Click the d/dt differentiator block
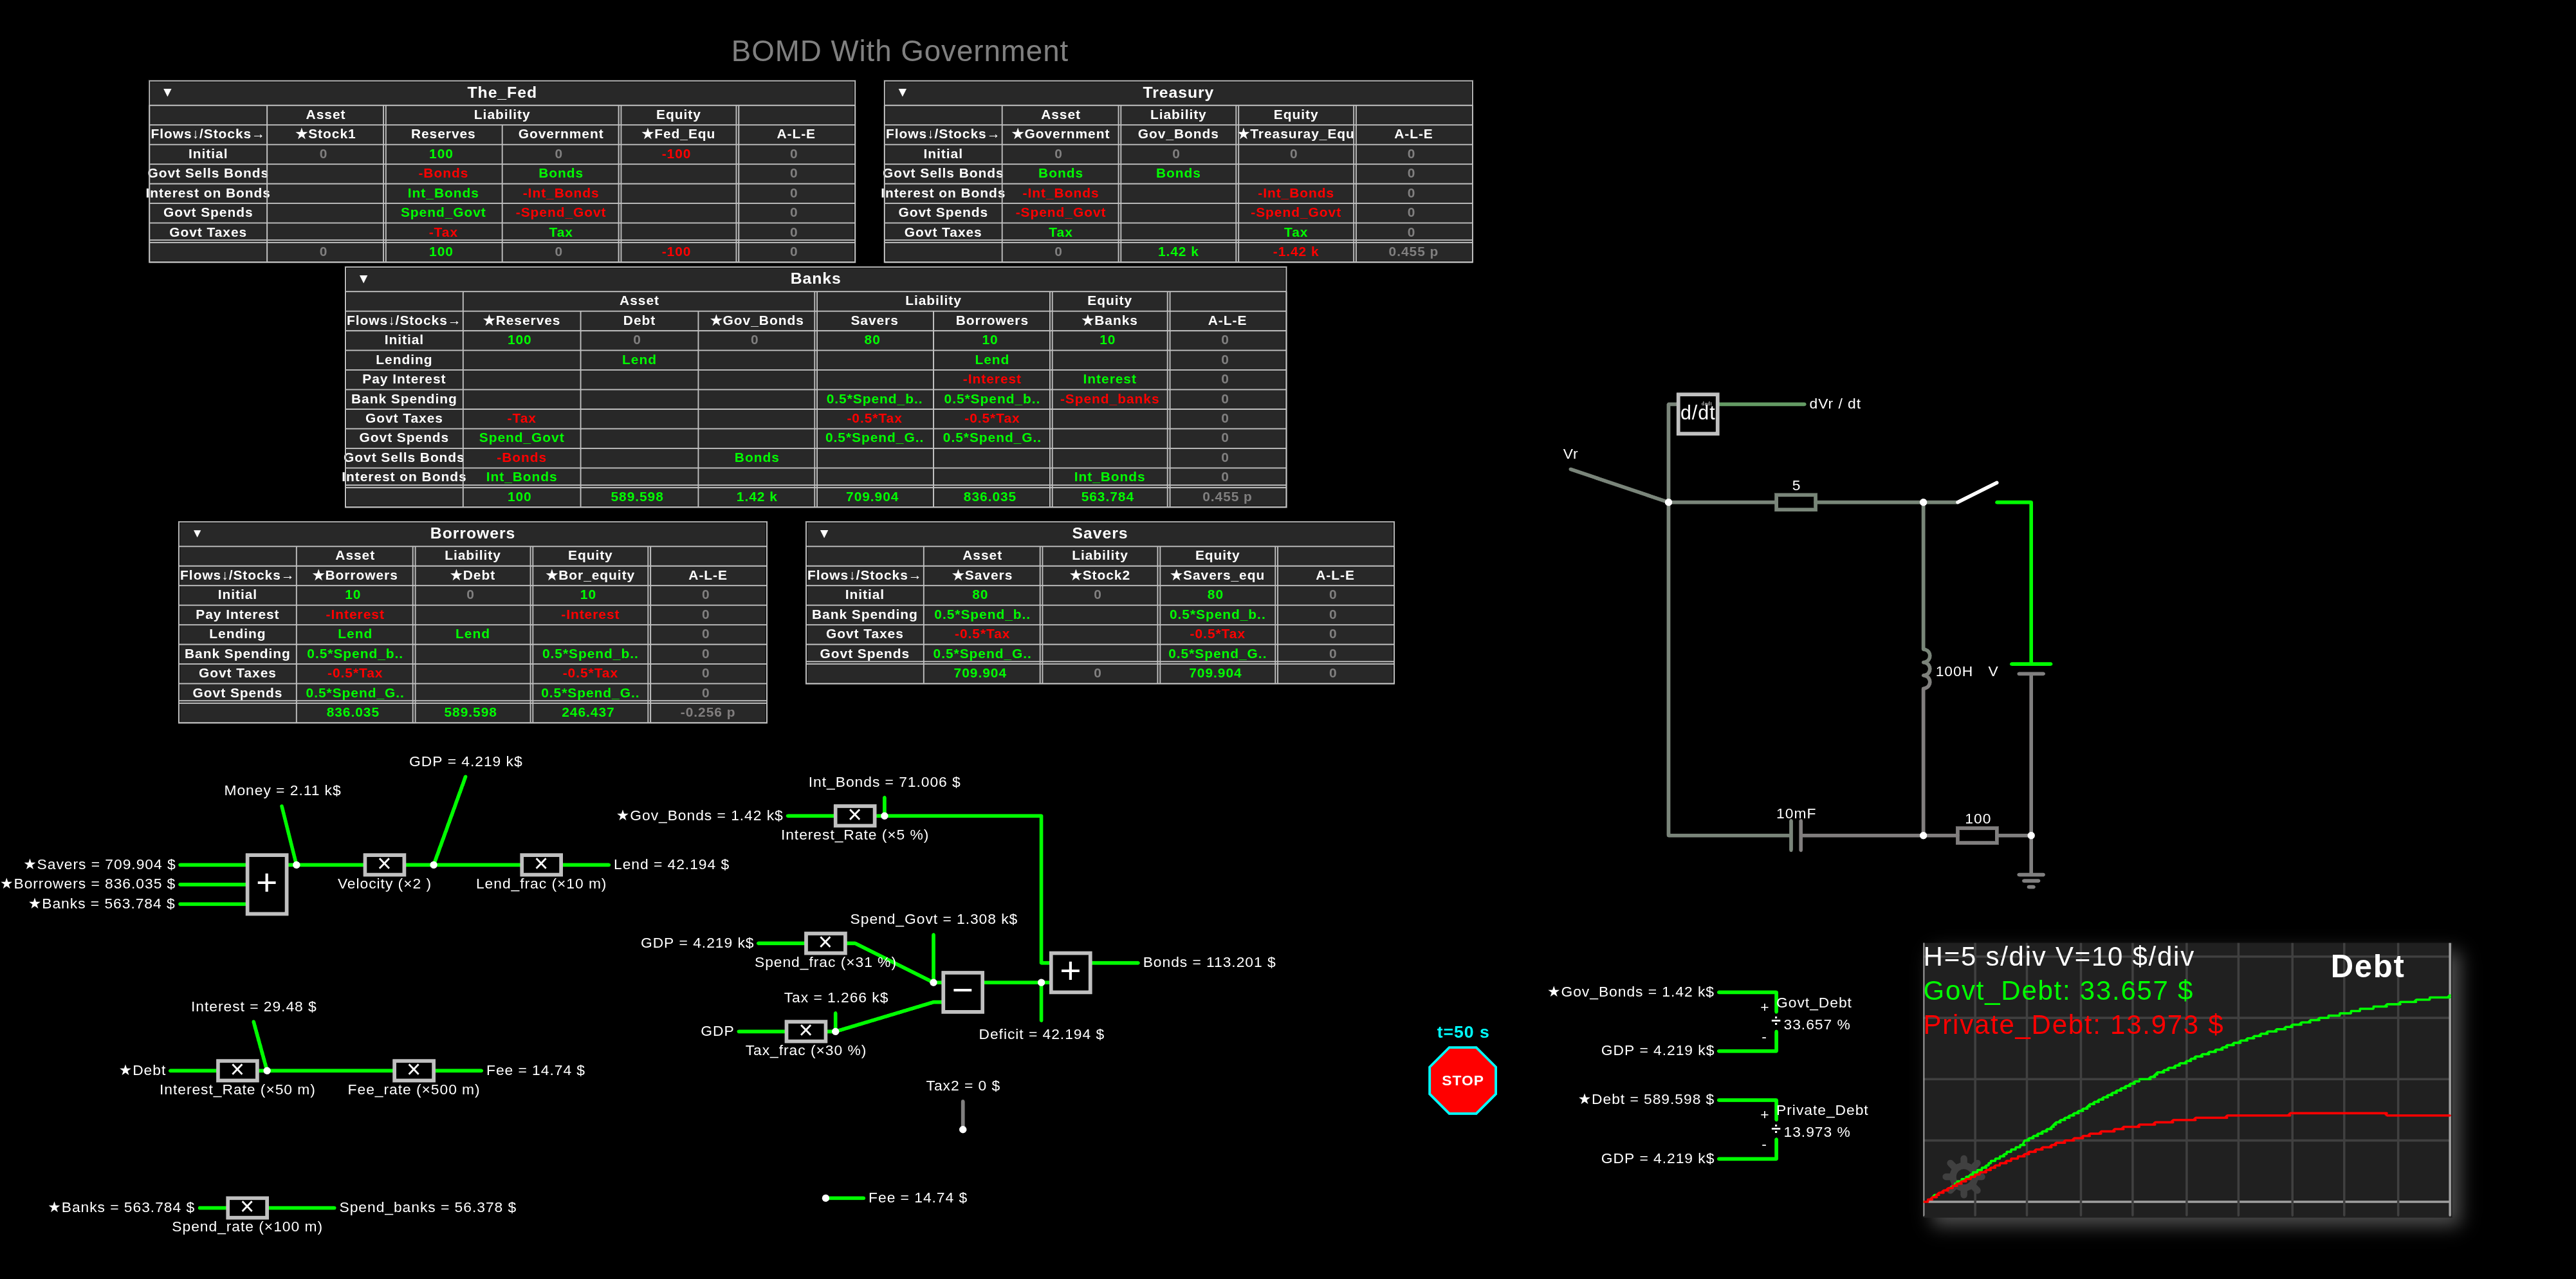2576x1279 pixels. 1697,413
